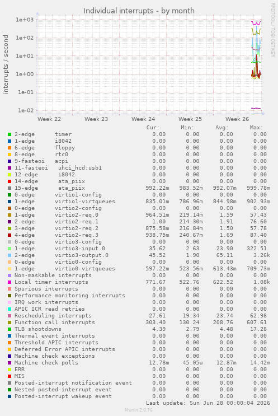Click the gray swatch beside 15-edge ata_piix

pos(10,188)
